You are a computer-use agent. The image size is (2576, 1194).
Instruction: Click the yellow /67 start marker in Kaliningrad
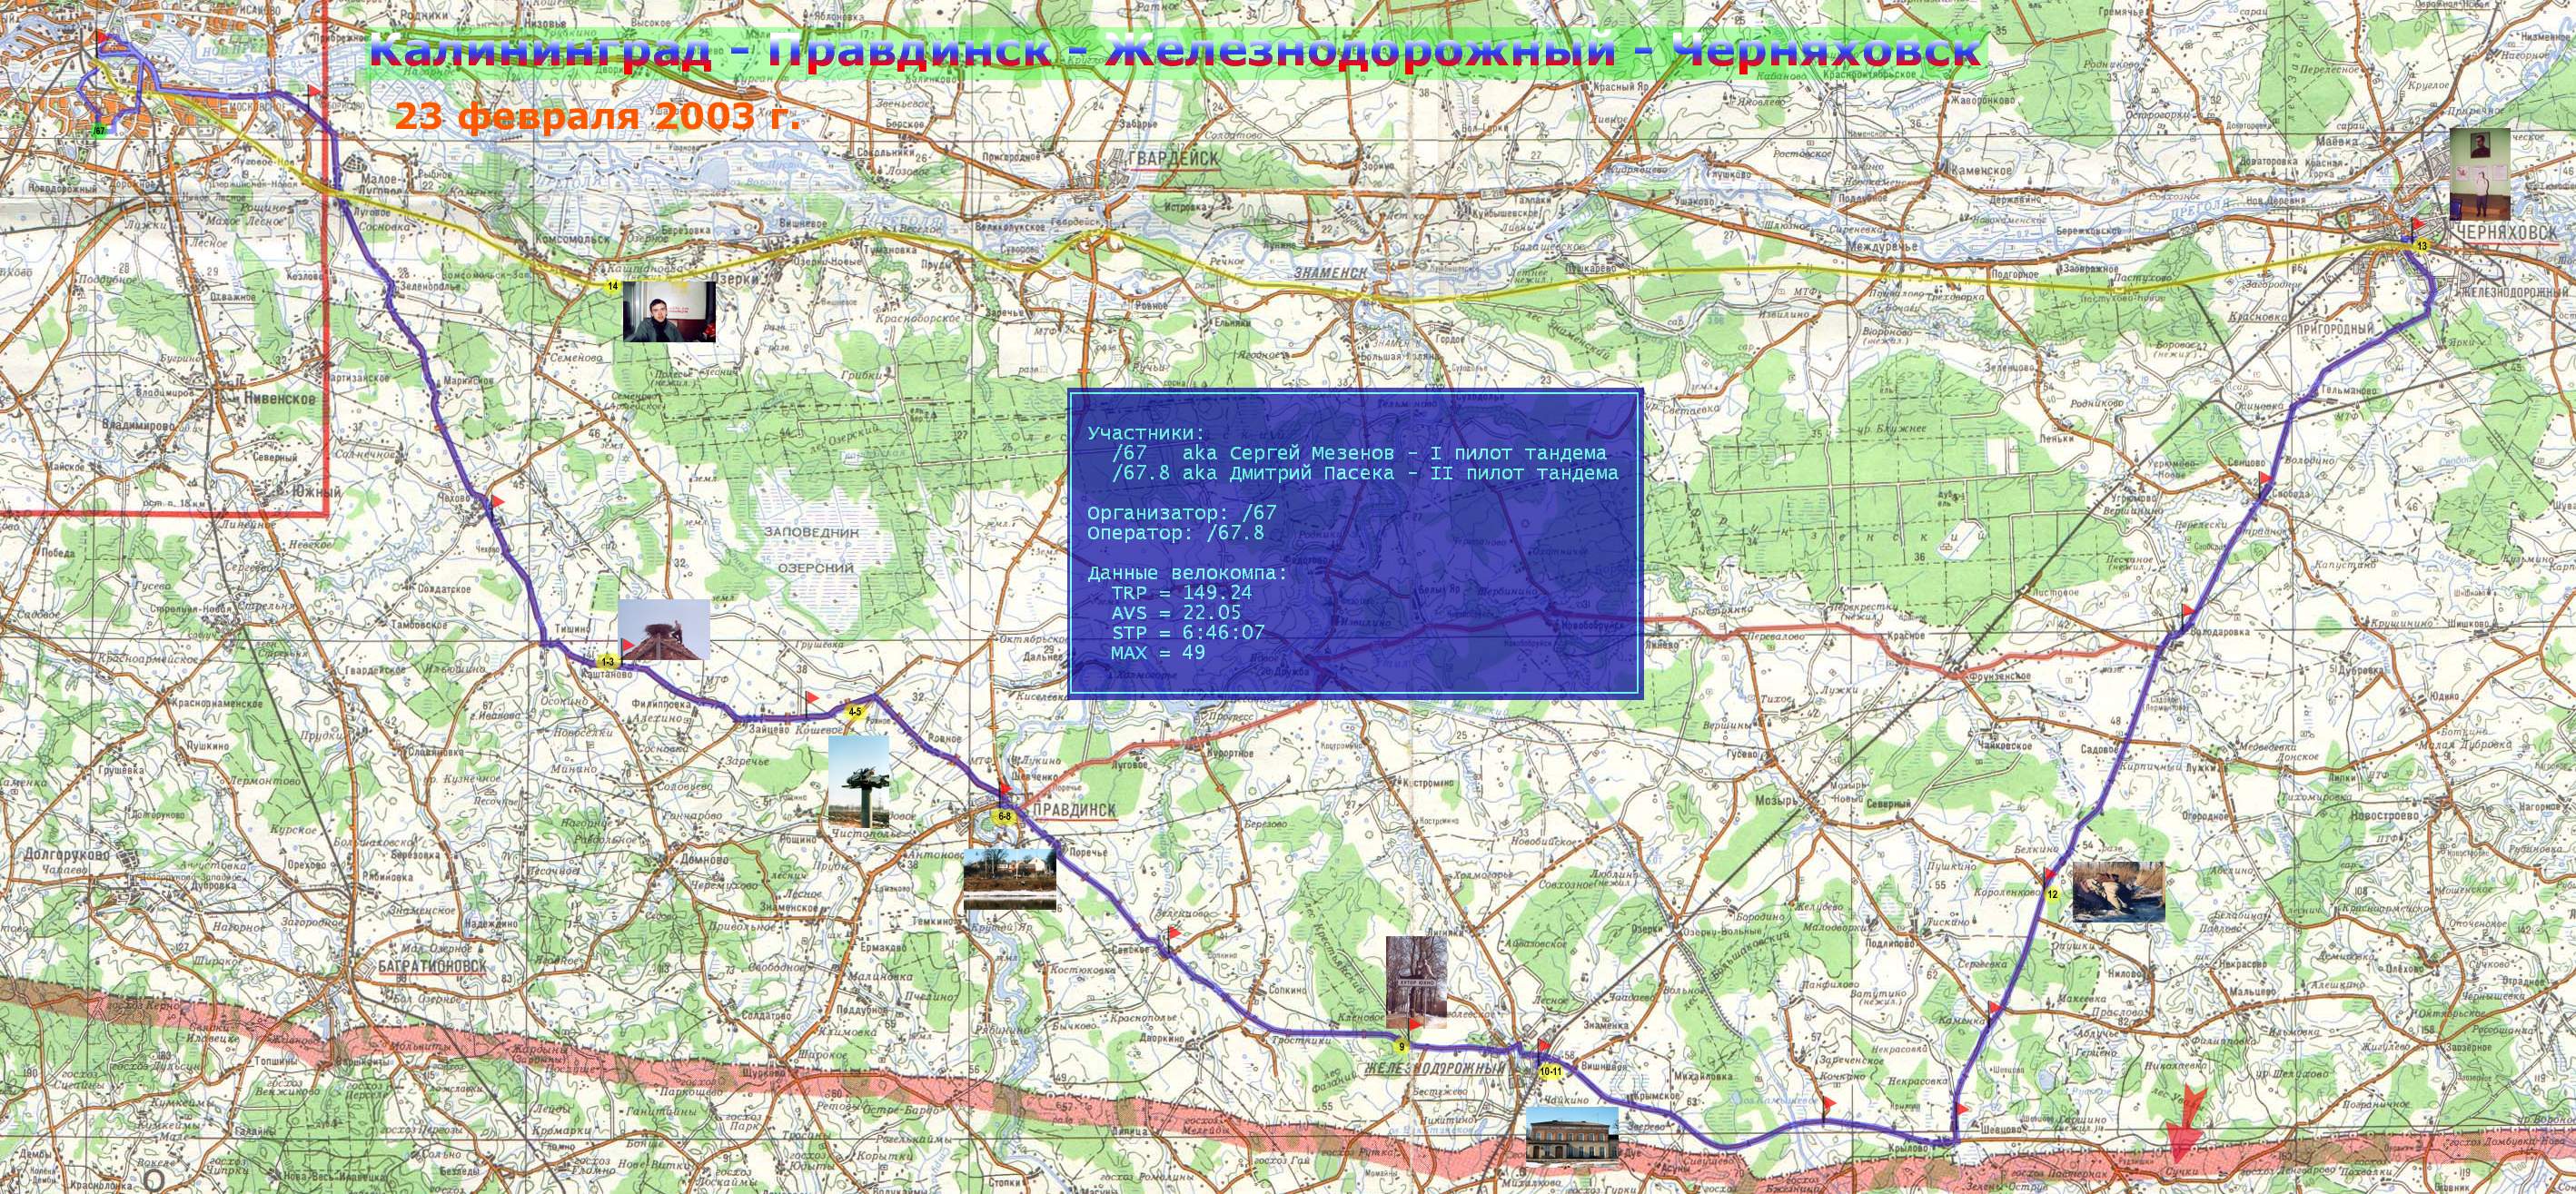coord(99,130)
